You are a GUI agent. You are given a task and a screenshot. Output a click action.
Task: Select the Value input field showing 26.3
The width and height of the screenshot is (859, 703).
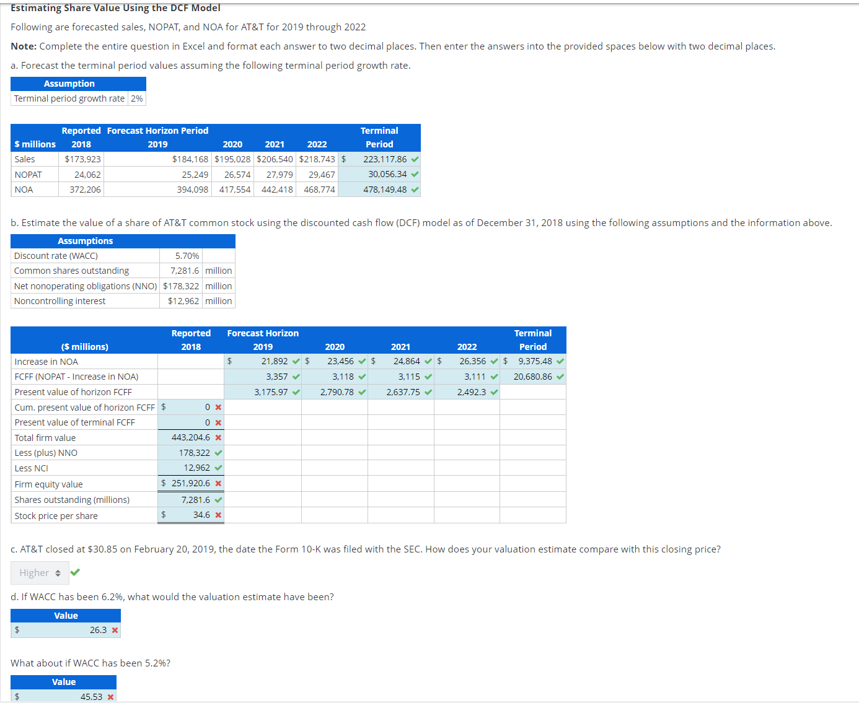pos(65,630)
